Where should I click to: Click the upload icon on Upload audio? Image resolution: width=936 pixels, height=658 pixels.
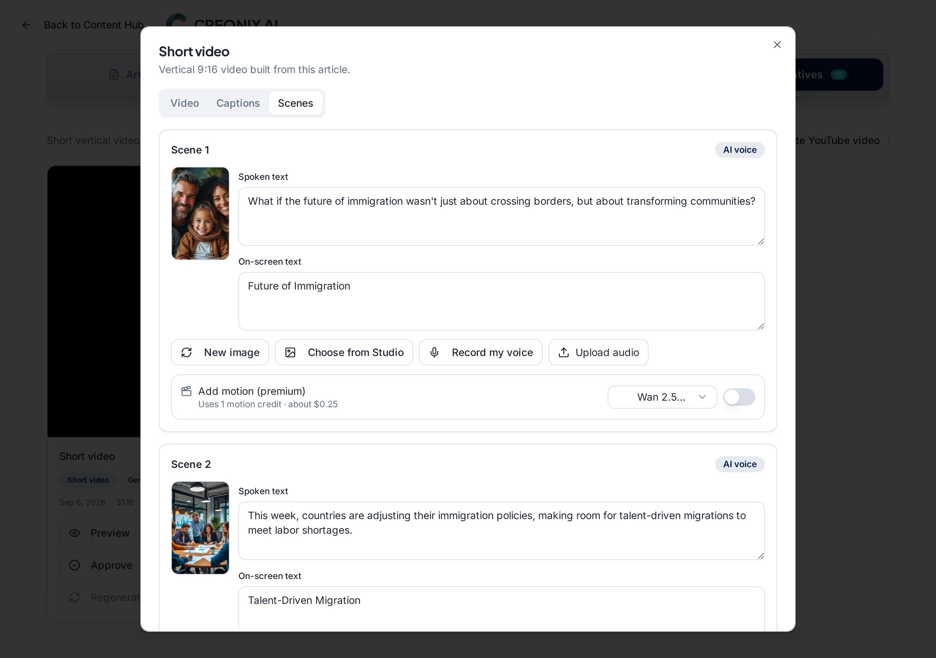click(564, 353)
